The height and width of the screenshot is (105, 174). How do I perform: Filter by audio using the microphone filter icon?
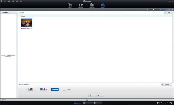[172, 10]
